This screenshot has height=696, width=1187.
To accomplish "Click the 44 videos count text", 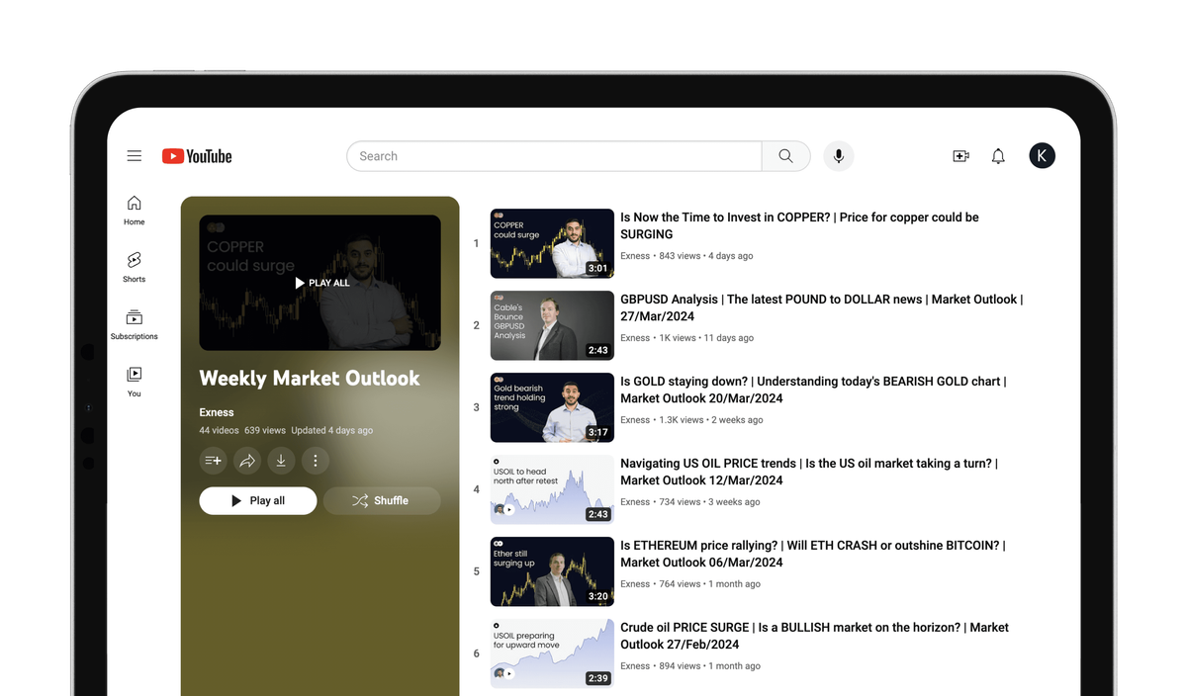I will [x=219, y=431].
